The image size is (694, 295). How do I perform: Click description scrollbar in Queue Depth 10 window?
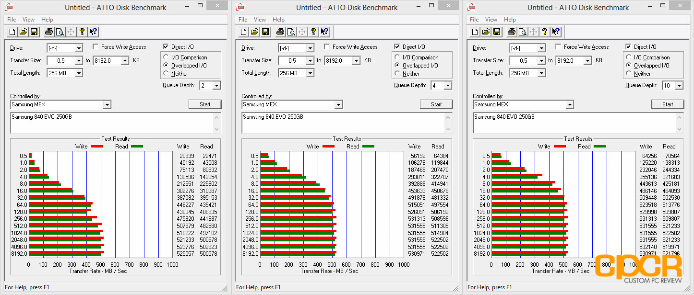(x=679, y=123)
